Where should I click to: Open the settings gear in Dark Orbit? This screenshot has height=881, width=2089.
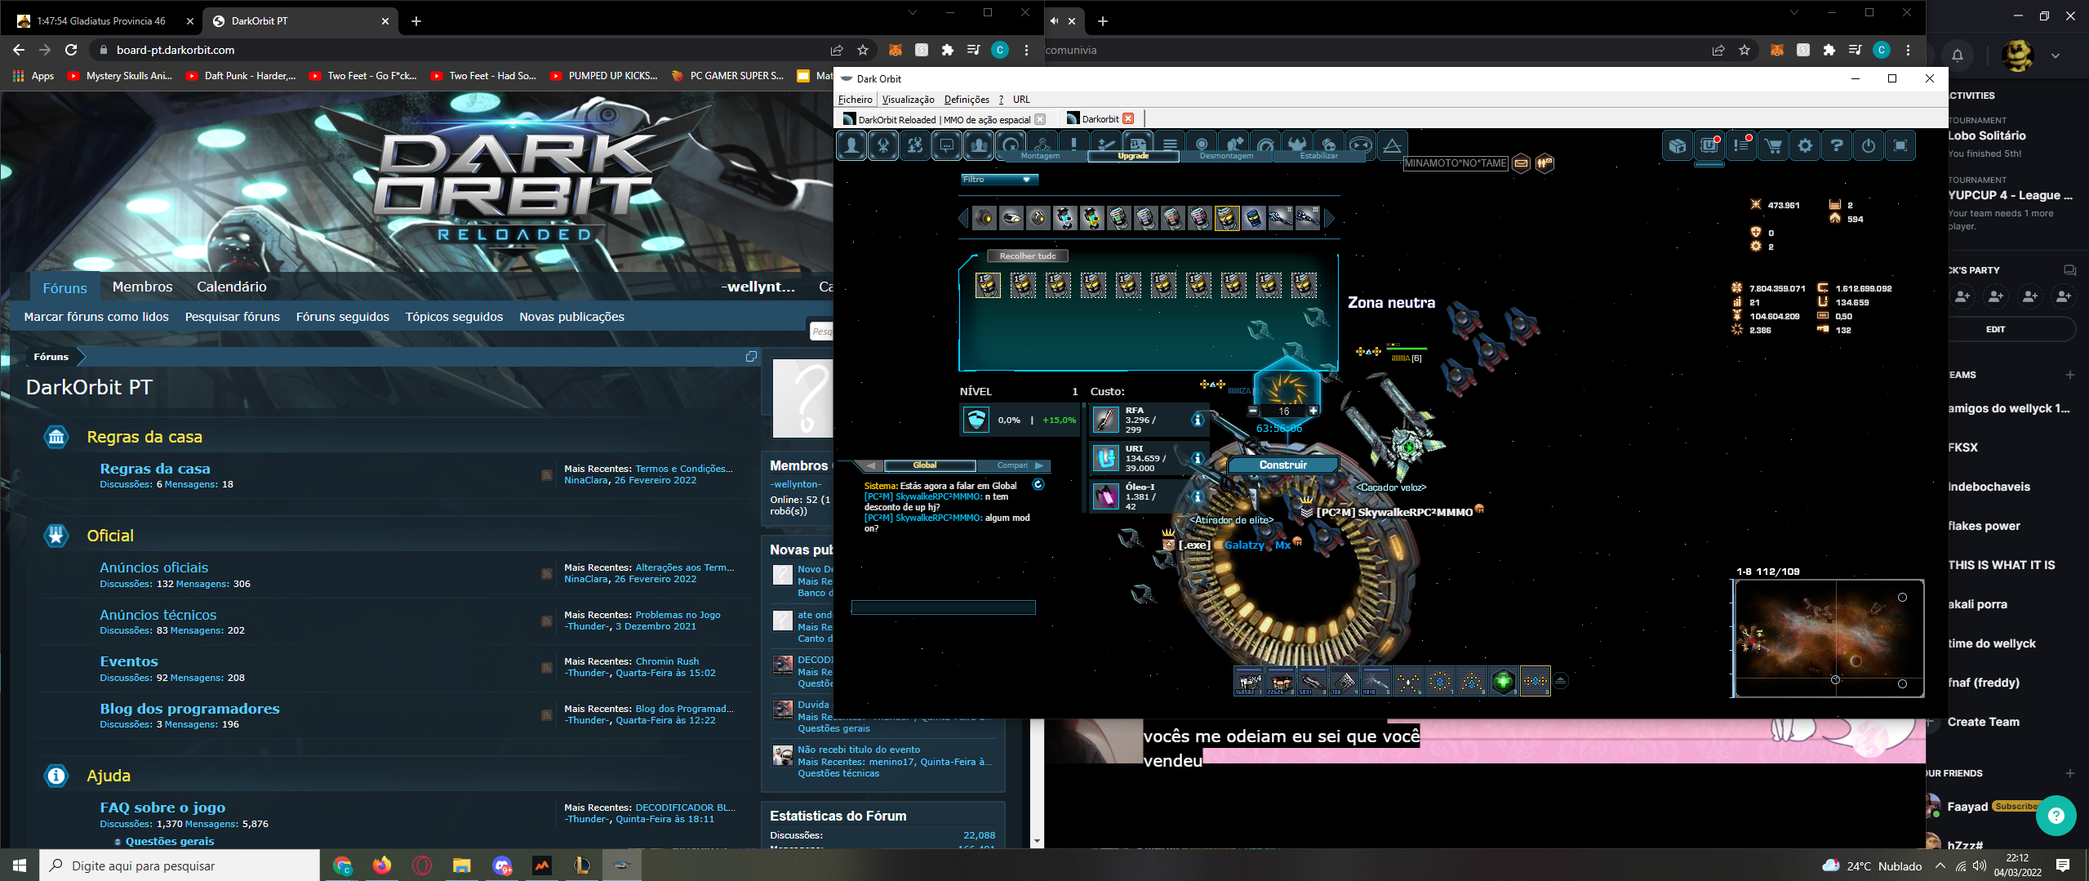coord(1805,146)
